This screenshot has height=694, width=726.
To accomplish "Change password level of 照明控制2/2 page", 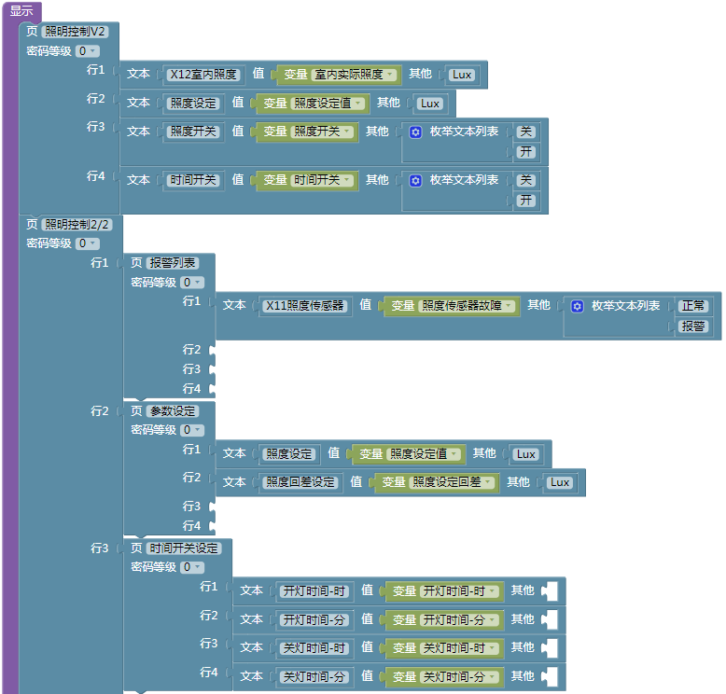I will tap(88, 243).
